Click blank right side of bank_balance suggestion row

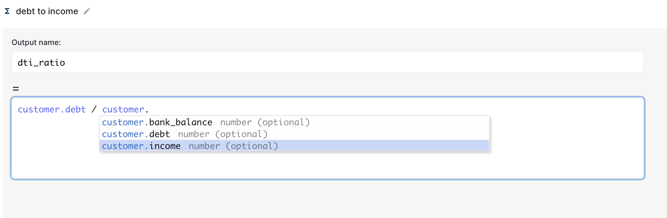(407, 122)
